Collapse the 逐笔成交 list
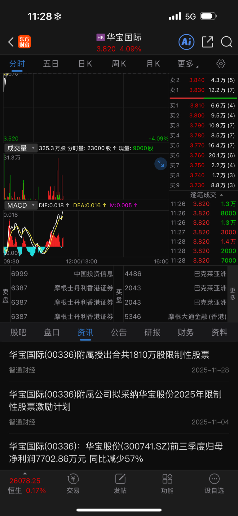This screenshot has height=516, width=238. [207, 195]
